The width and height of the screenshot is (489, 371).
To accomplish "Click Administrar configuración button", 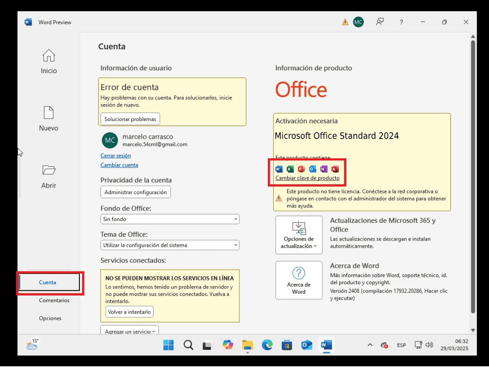I will click(136, 192).
